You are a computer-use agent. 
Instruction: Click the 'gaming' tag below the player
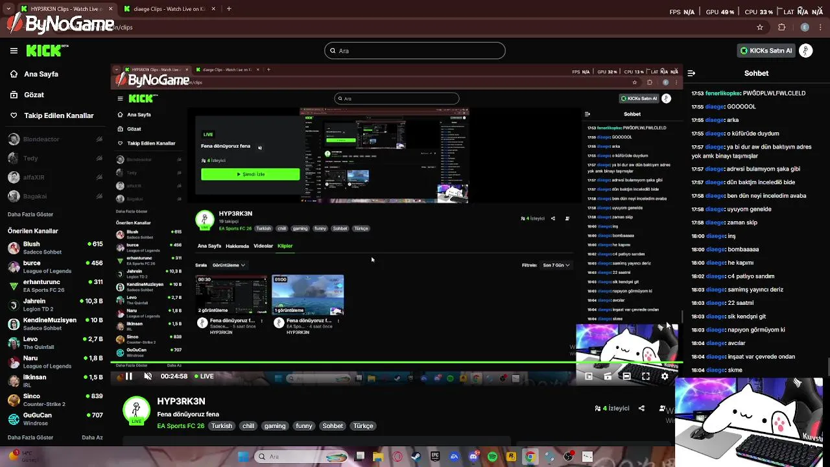click(x=275, y=426)
